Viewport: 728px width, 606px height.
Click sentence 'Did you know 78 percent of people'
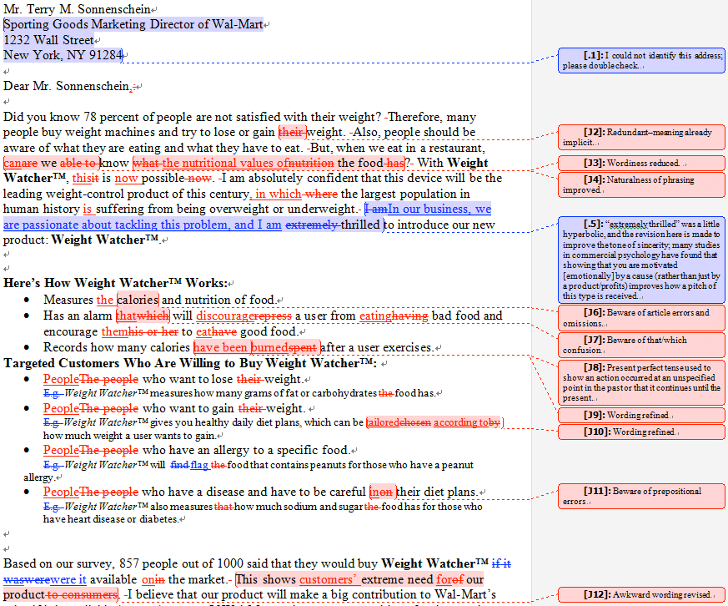point(192,117)
